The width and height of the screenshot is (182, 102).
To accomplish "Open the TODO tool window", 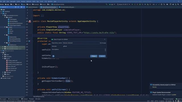I will [38, 99].
